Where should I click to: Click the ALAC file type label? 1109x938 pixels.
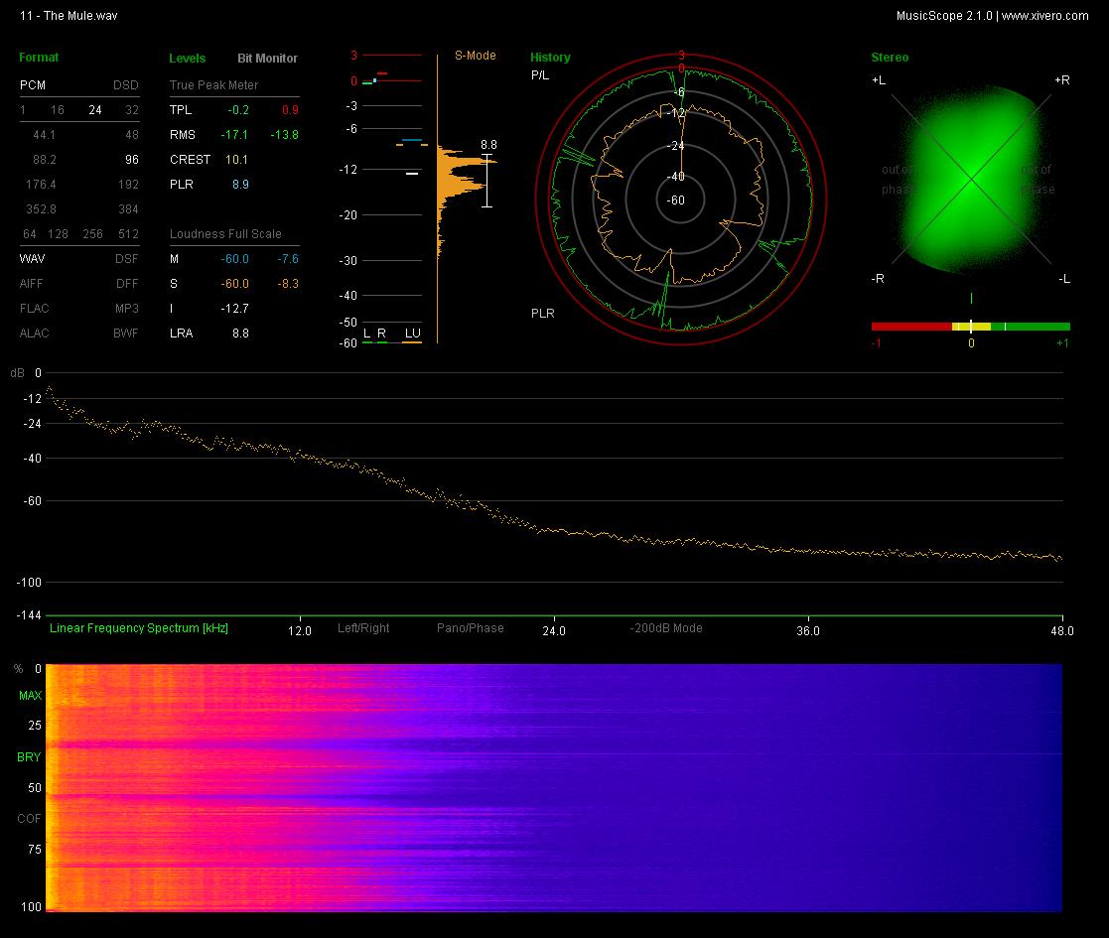click(x=34, y=333)
